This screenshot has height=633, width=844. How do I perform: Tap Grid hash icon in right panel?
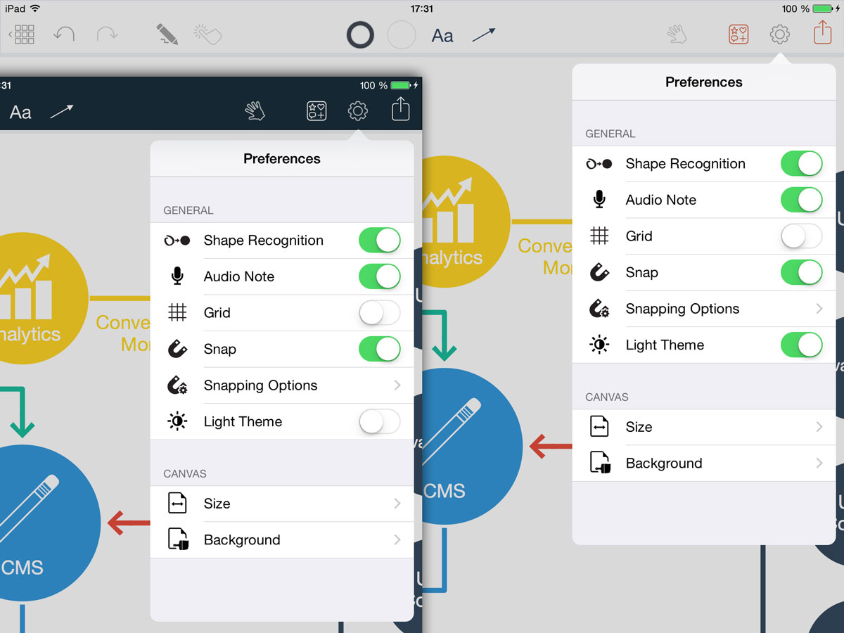[599, 236]
